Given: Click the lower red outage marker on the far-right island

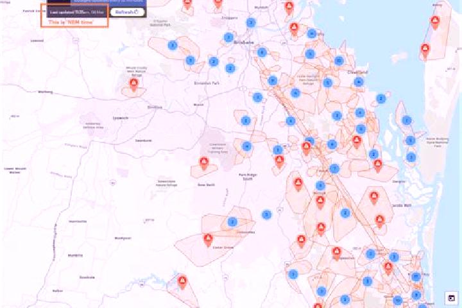Looking at the screenshot, I should [x=425, y=51].
